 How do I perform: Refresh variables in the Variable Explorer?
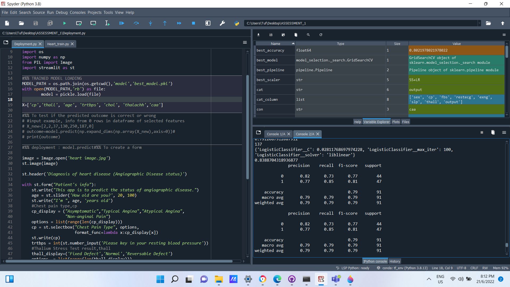pos(321,35)
